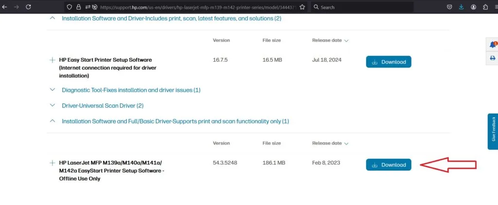Open the Give Feedback side tab
498x205 pixels.
point(493,132)
